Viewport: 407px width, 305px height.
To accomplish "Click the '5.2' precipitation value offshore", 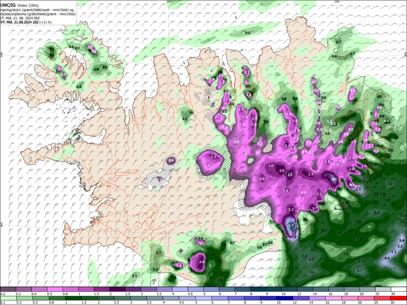I will click(400, 246).
